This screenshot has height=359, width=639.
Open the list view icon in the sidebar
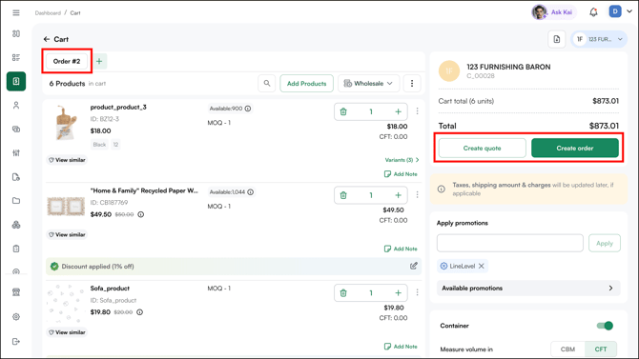click(16, 57)
